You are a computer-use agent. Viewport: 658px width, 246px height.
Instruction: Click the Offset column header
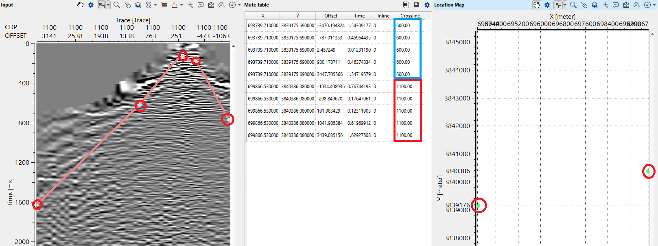[x=330, y=15]
